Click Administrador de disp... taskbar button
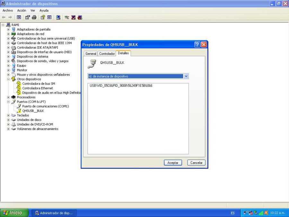 pos(54,213)
